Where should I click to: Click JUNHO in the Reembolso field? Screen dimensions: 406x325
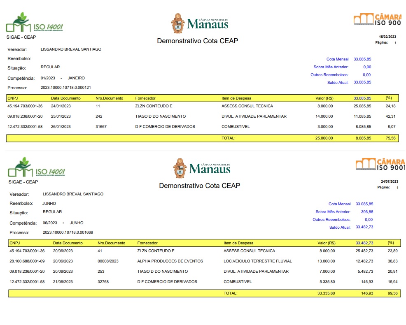49,204
